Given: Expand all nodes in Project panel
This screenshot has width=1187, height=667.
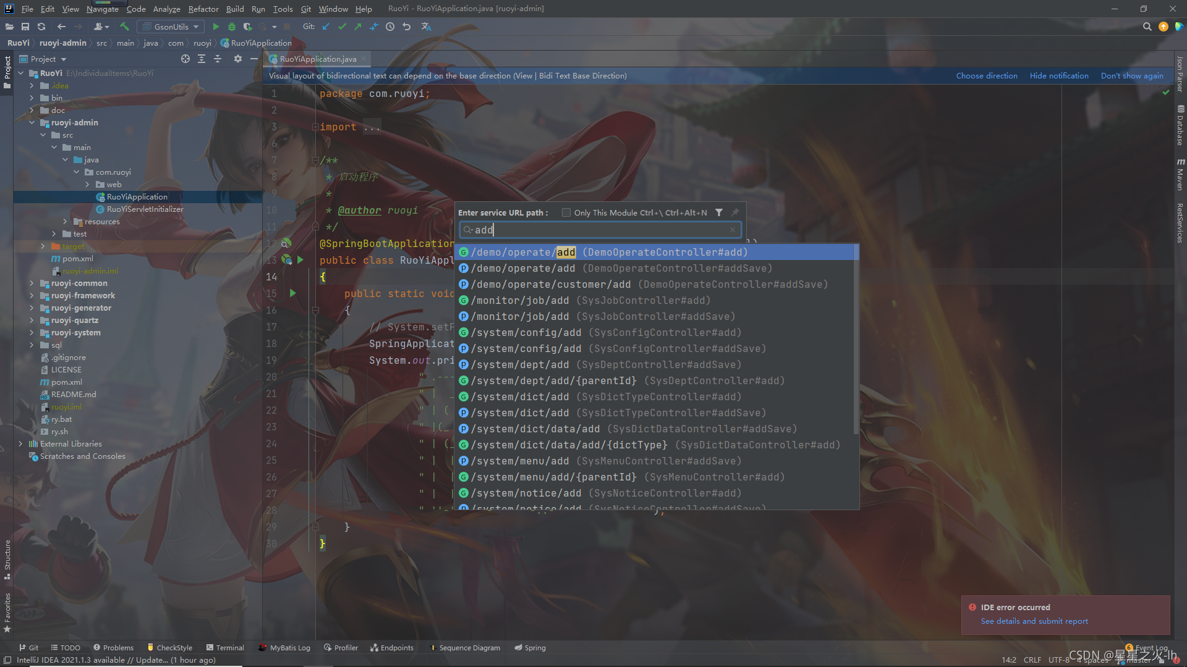Looking at the screenshot, I should tap(202, 59).
